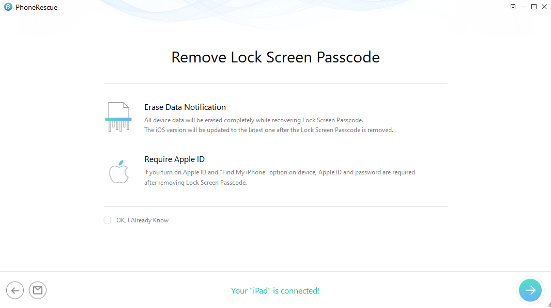The height and width of the screenshot is (308, 551).
Task: Click the OK, I Already Know label
Action: point(142,220)
